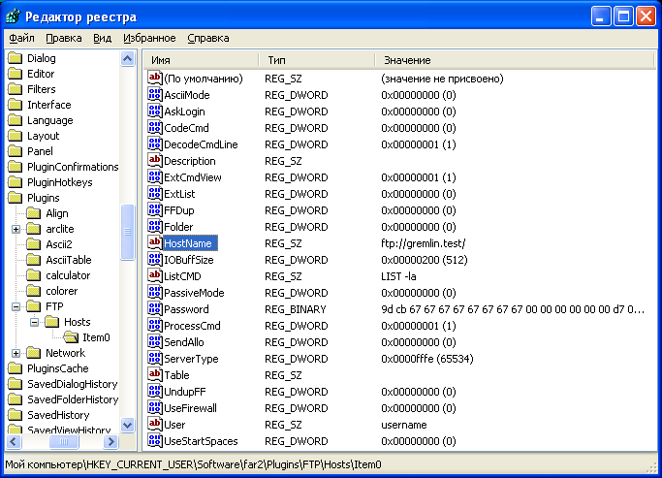Click the string icon next to User
This screenshot has height=478, width=662.
click(155, 424)
